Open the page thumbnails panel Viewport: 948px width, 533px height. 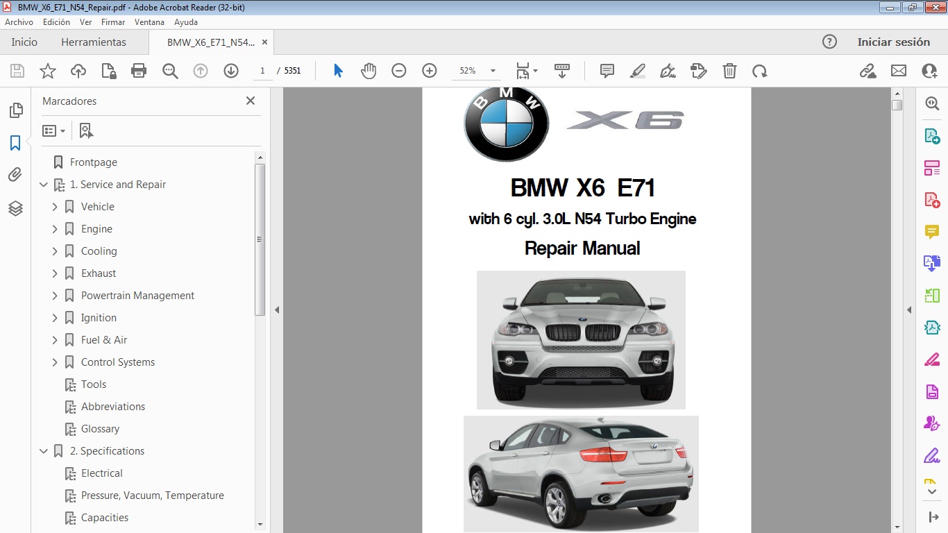15,110
